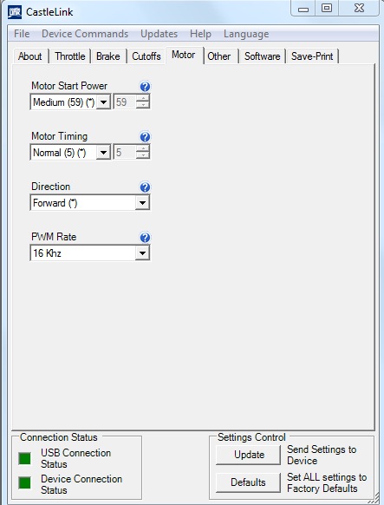Open the Language menu
The height and width of the screenshot is (505, 384).
point(246,34)
